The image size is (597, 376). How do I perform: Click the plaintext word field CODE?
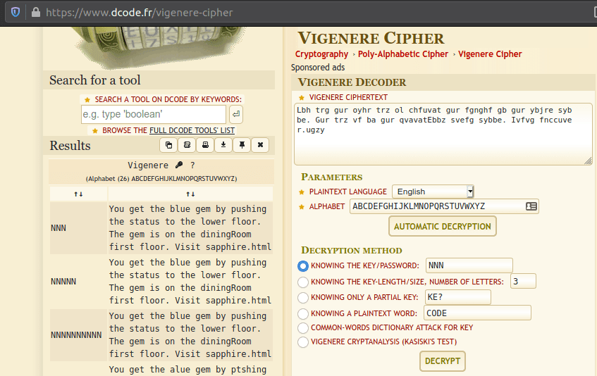[x=477, y=313]
